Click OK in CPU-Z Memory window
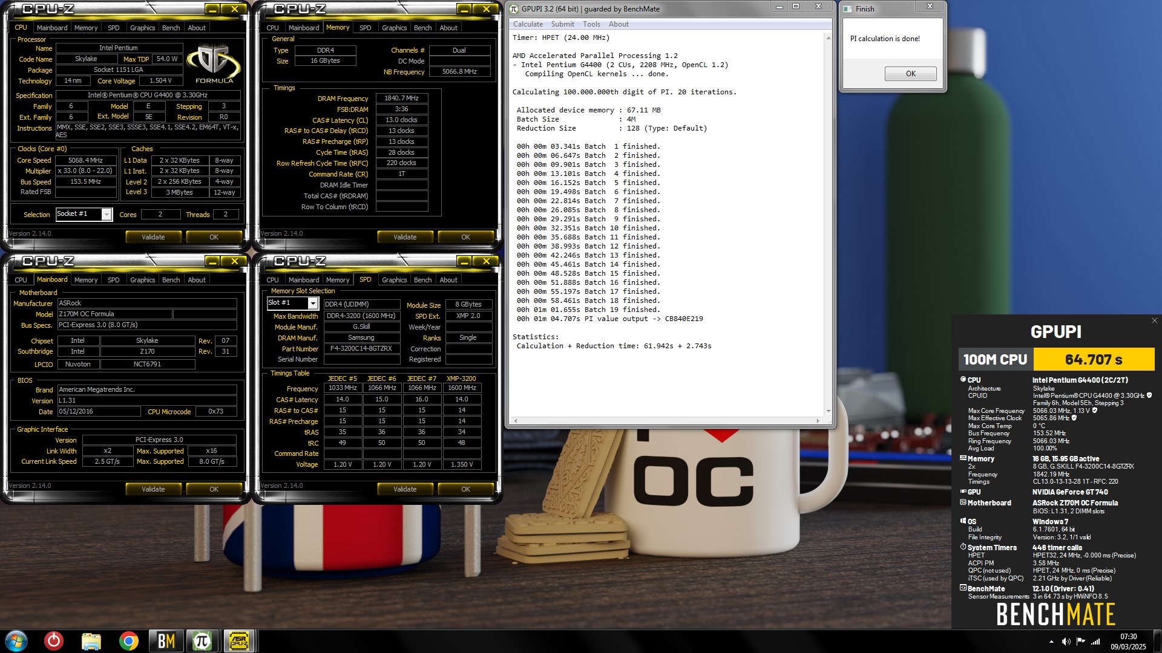Viewport: 1162px width, 653px height. tap(465, 237)
